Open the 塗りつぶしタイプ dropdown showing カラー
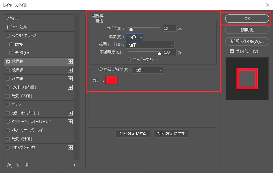273x173 pixels. 148,70
